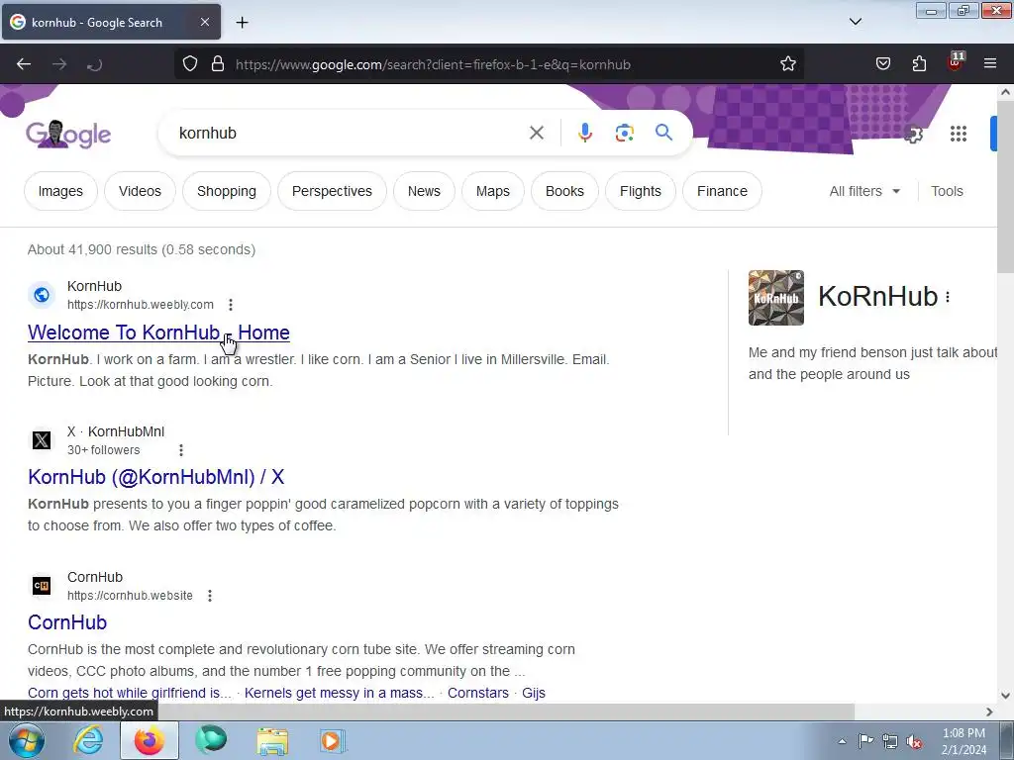This screenshot has width=1014, height=760.
Task: Save page to Pocket
Action: tap(882, 64)
